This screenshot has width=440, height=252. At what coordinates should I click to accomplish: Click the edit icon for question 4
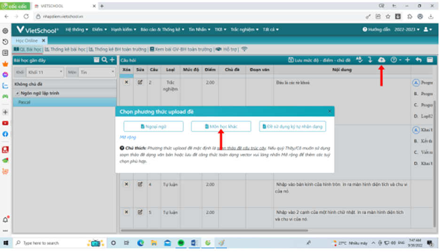(140, 184)
